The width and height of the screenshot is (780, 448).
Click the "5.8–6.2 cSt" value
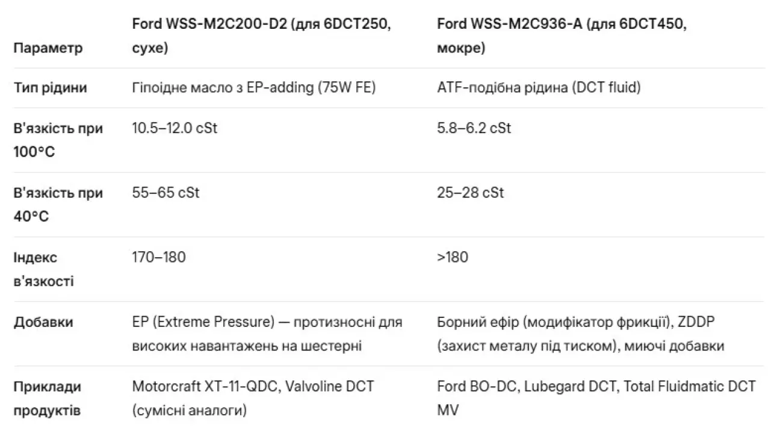click(474, 128)
